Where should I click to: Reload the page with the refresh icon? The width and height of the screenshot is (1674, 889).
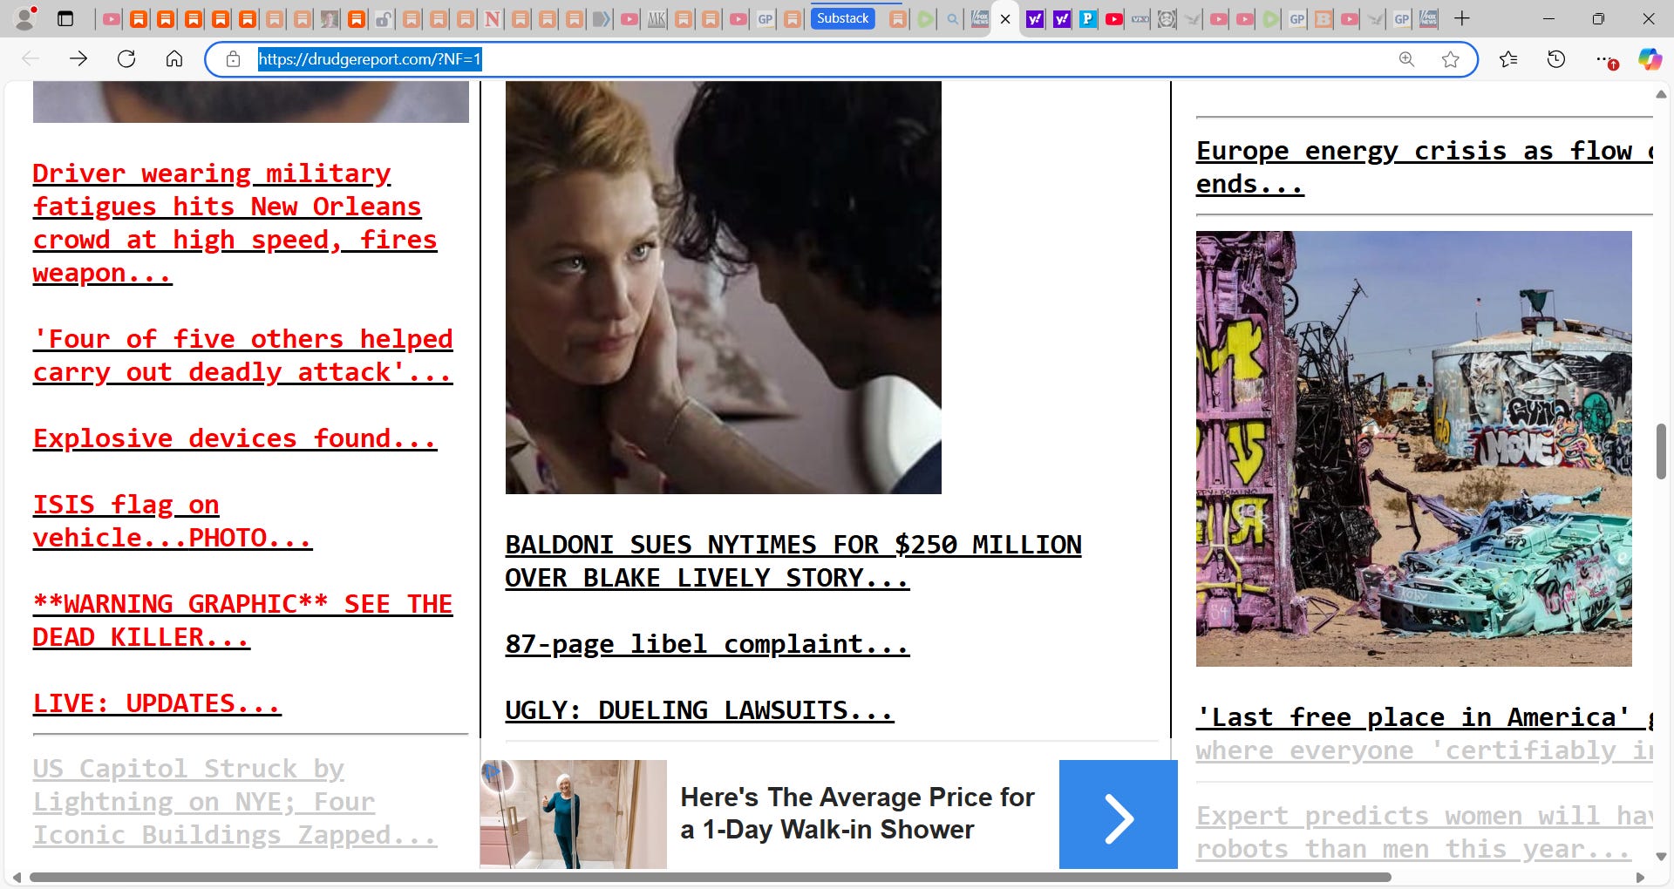[x=126, y=58]
